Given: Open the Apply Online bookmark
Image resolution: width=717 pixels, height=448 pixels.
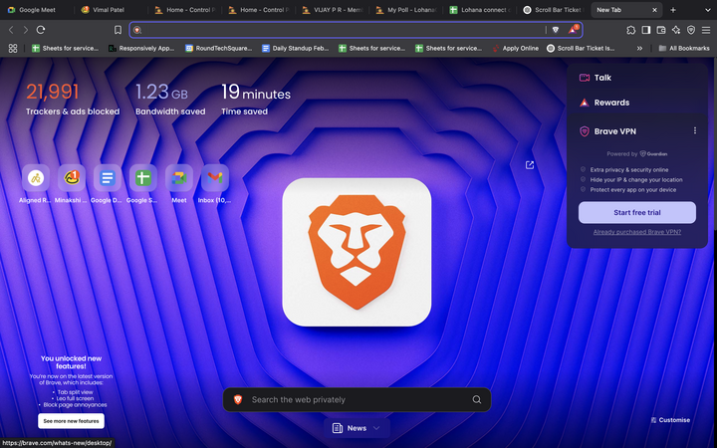Looking at the screenshot, I should [x=516, y=48].
